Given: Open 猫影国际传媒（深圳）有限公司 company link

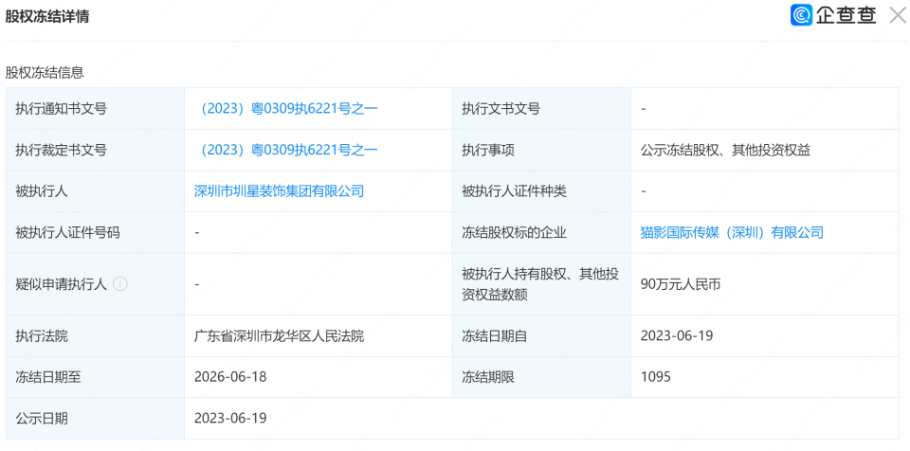Looking at the screenshot, I should tap(732, 233).
